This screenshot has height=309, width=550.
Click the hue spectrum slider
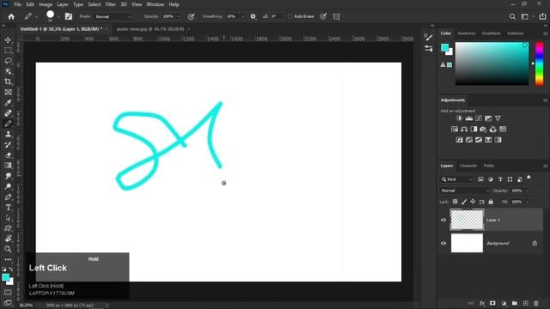point(539,64)
